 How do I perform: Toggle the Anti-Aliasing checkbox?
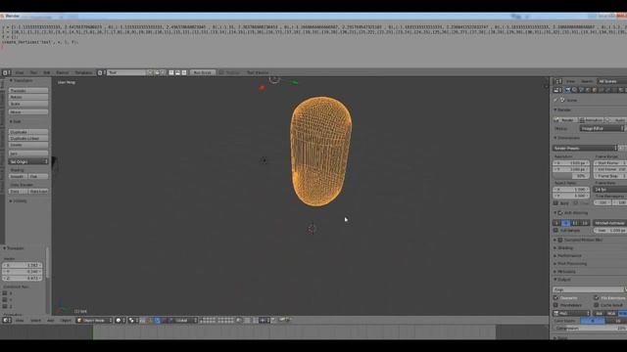point(560,213)
